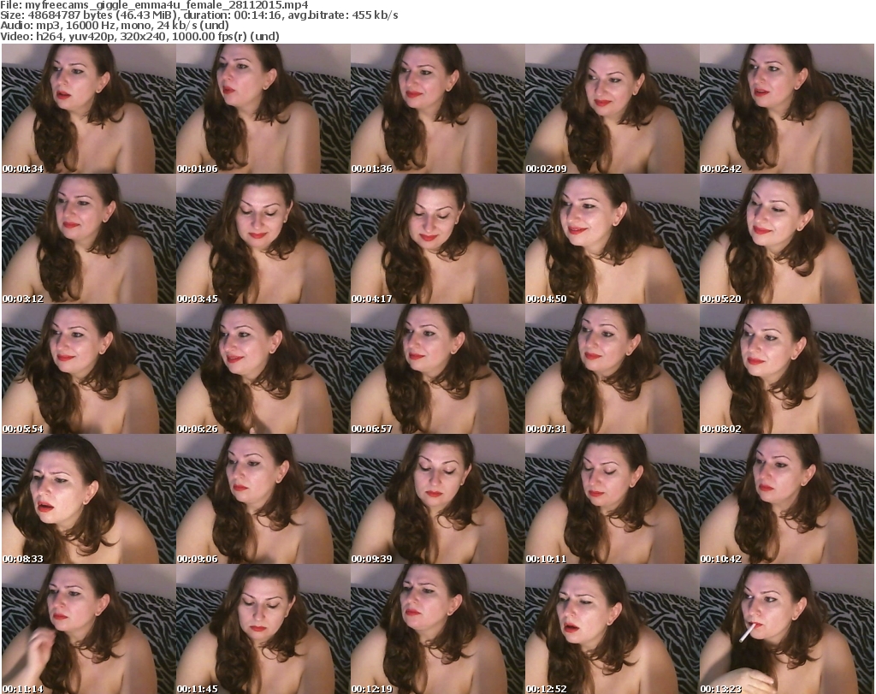Select the thumbnail stamped 00:01:06
This screenshot has height=694, width=876.
pos(263,109)
